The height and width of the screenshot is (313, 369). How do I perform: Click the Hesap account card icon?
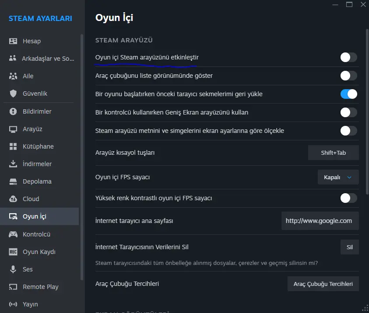coord(13,41)
